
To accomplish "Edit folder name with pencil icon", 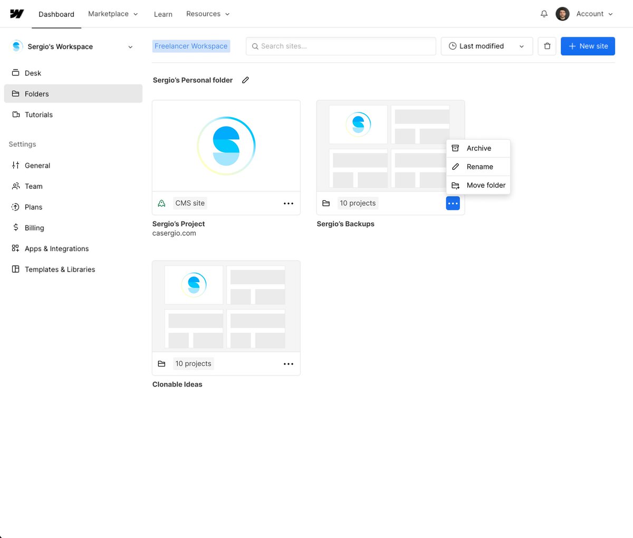I will point(245,80).
